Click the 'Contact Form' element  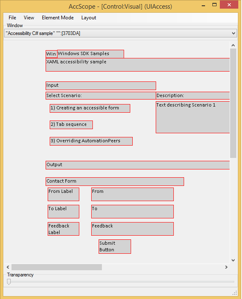(x=115, y=181)
